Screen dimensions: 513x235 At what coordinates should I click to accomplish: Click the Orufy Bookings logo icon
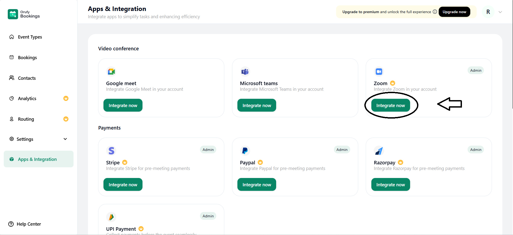(x=13, y=14)
